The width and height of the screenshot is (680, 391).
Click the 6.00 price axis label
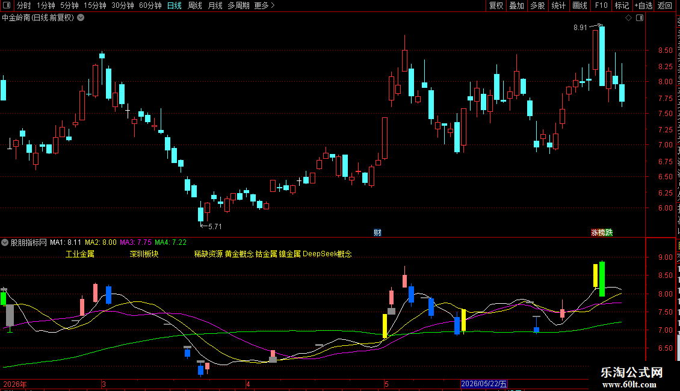tap(665, 208)
